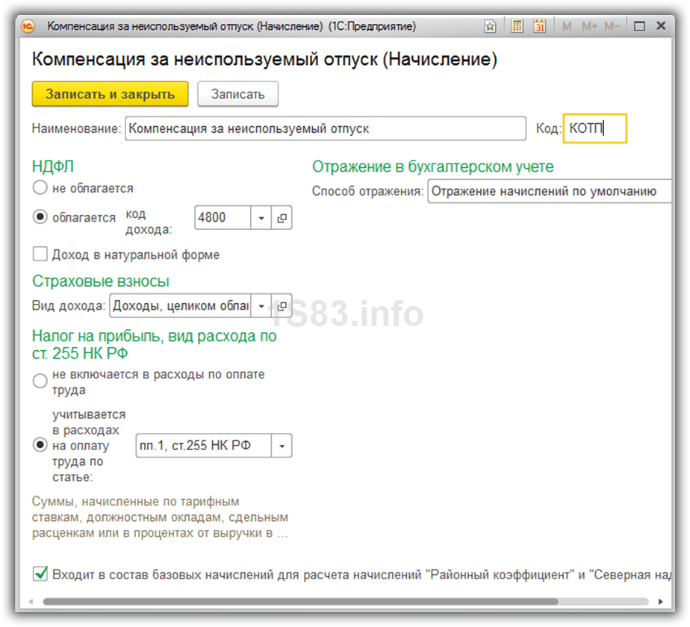
Task: Click the scrollbar right arrow
Action: (x=660, y=602)
